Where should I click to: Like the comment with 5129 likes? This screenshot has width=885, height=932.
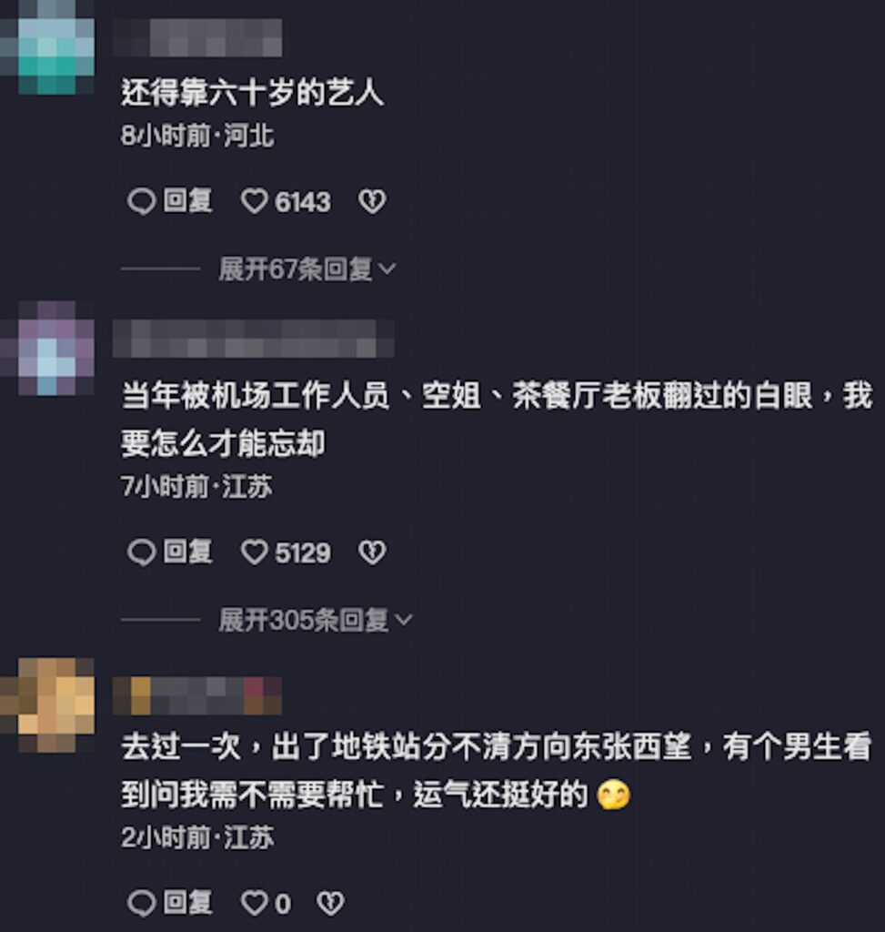click(254, 552)
